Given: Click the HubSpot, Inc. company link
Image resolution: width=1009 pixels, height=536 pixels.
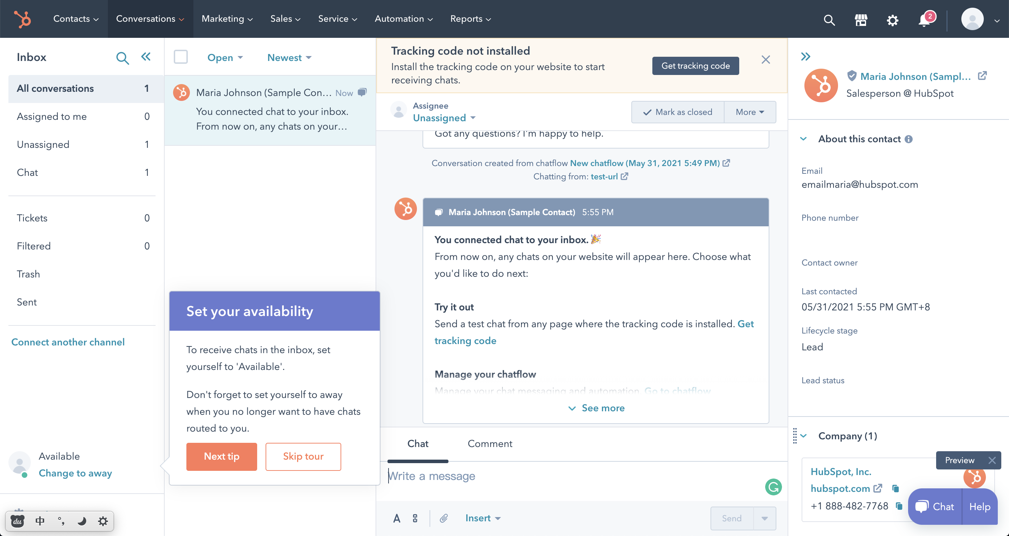Looking at the screenshot, I should tap(840, 472).
